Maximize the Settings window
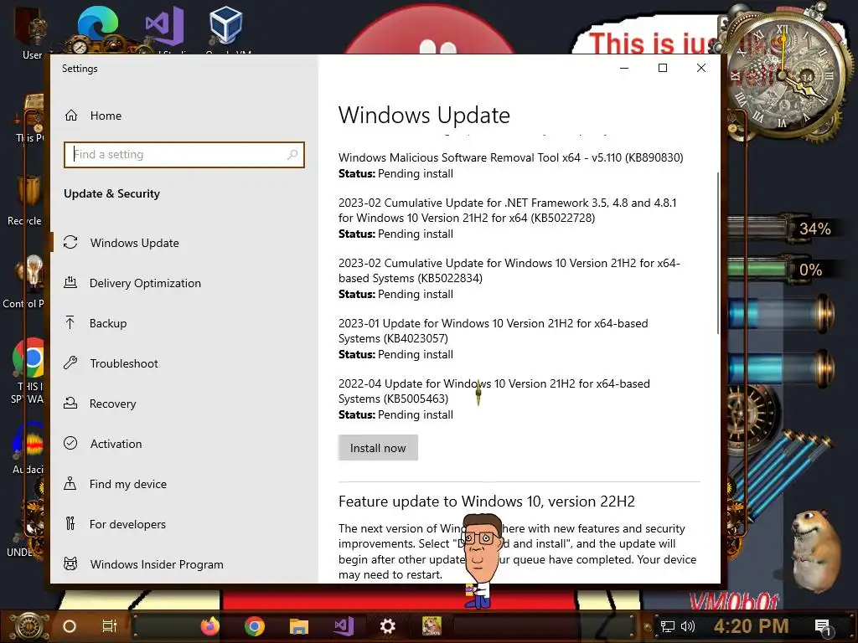Viewport: 858px width, 643px height. coord(663,69)
